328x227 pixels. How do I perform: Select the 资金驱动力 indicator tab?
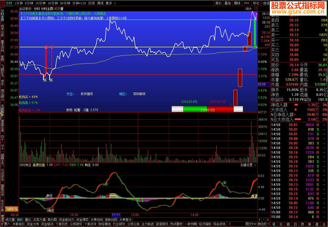[66, 220]
